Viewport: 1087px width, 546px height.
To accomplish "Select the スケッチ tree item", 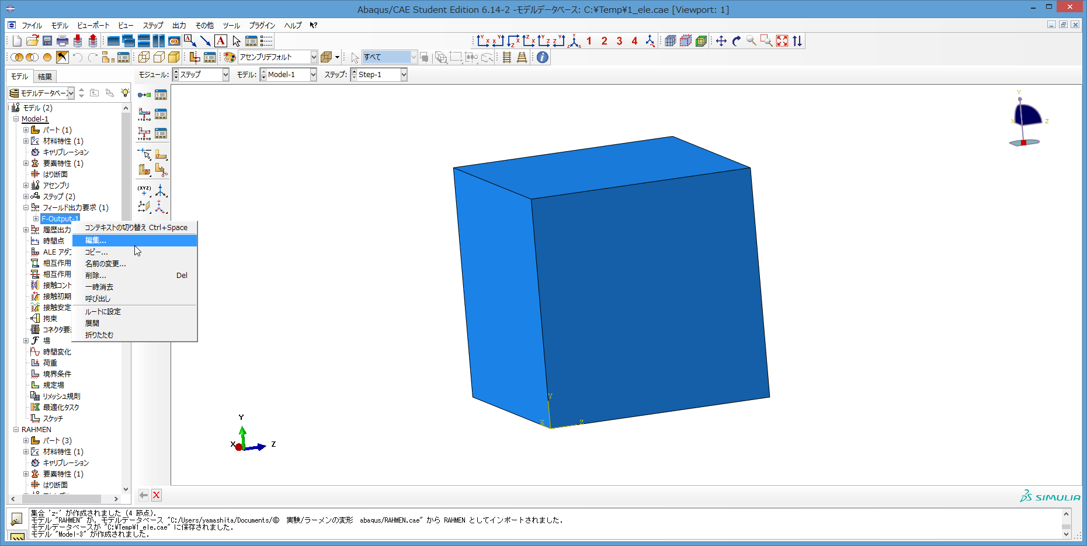I will point(53,419).
